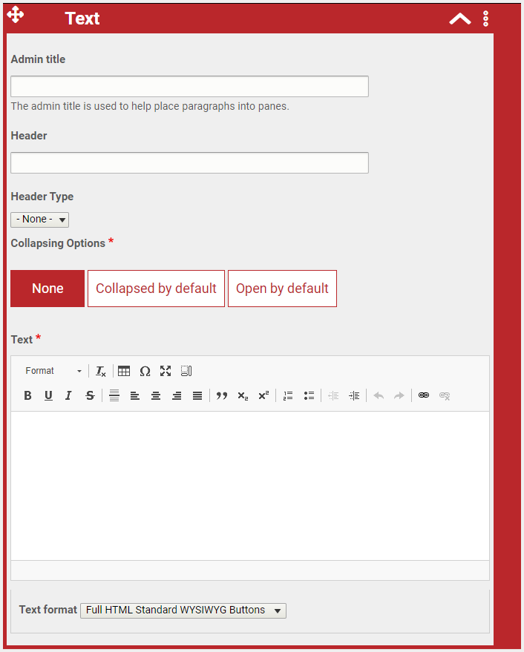Screen dimensions: 524x652
Task: Toggle superscript formatting
Action: (x=264, y=395)
